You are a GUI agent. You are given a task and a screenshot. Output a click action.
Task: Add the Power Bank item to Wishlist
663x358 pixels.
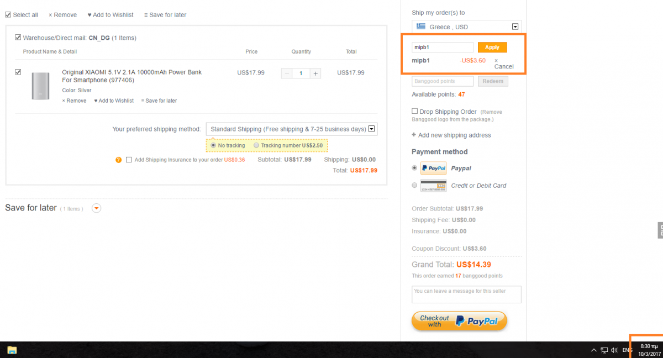114,101
